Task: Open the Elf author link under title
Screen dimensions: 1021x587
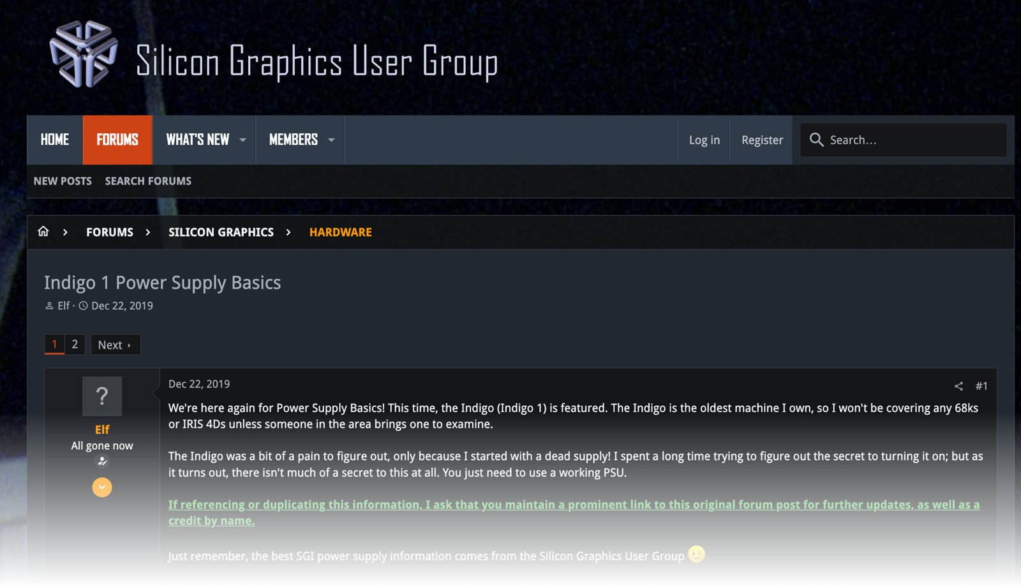Action: coord(64,306)
